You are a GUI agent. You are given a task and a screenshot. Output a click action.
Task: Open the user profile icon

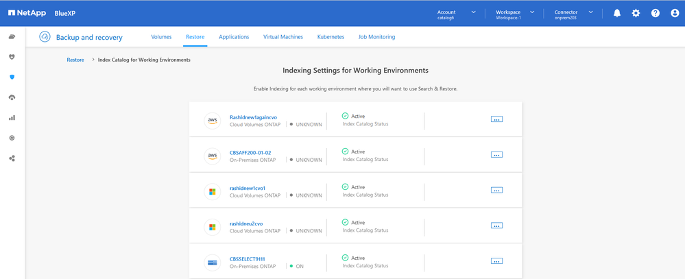click(x=674, y=13)
